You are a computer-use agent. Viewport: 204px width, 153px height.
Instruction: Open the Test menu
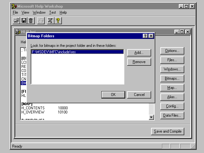(52, 12)
